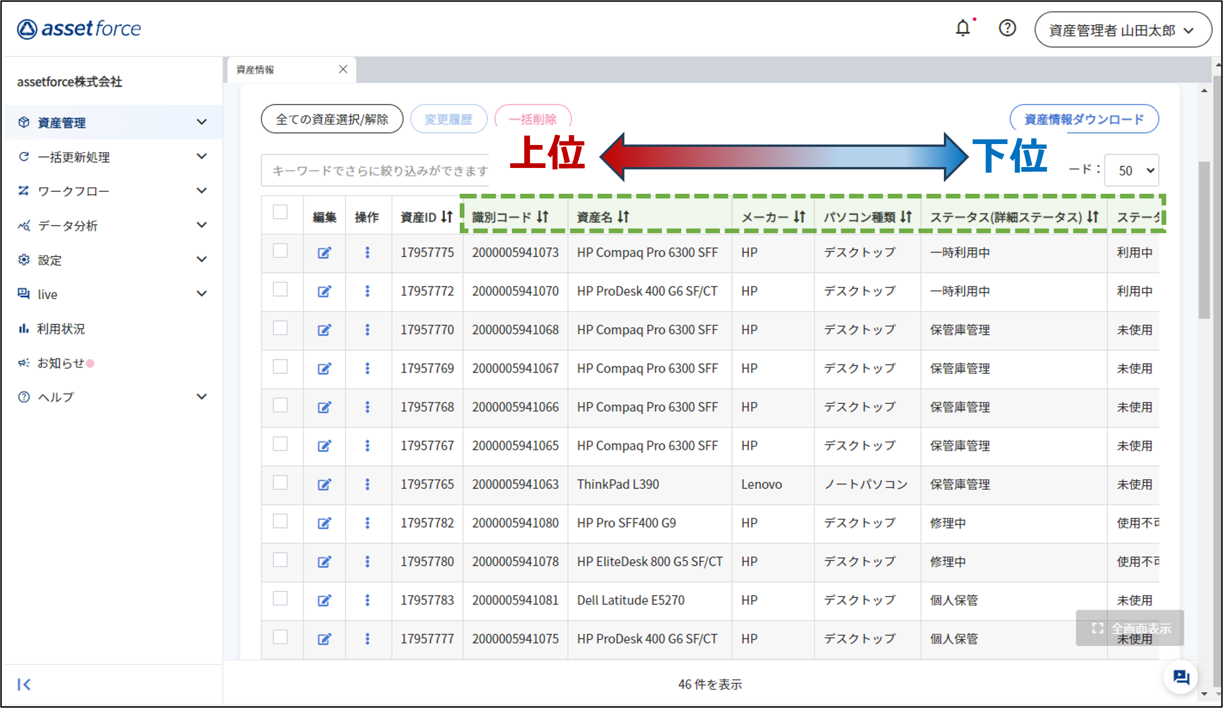This screenshot has height=708, width=1223.
Task: Open the notification bell
Action: coord(963,28)
